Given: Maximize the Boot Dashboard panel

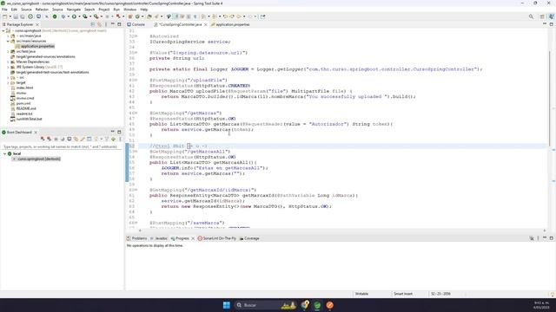Looking at the screenshot, I should point(119,132).
